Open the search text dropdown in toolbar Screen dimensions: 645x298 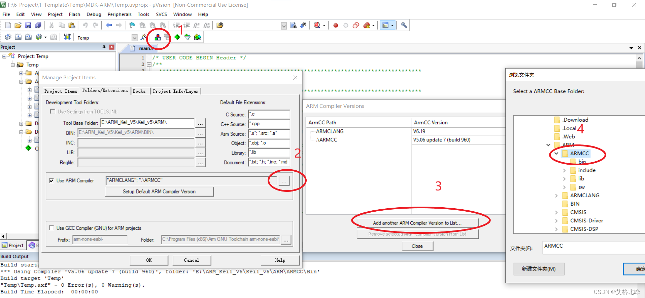(x=284, y=26)
